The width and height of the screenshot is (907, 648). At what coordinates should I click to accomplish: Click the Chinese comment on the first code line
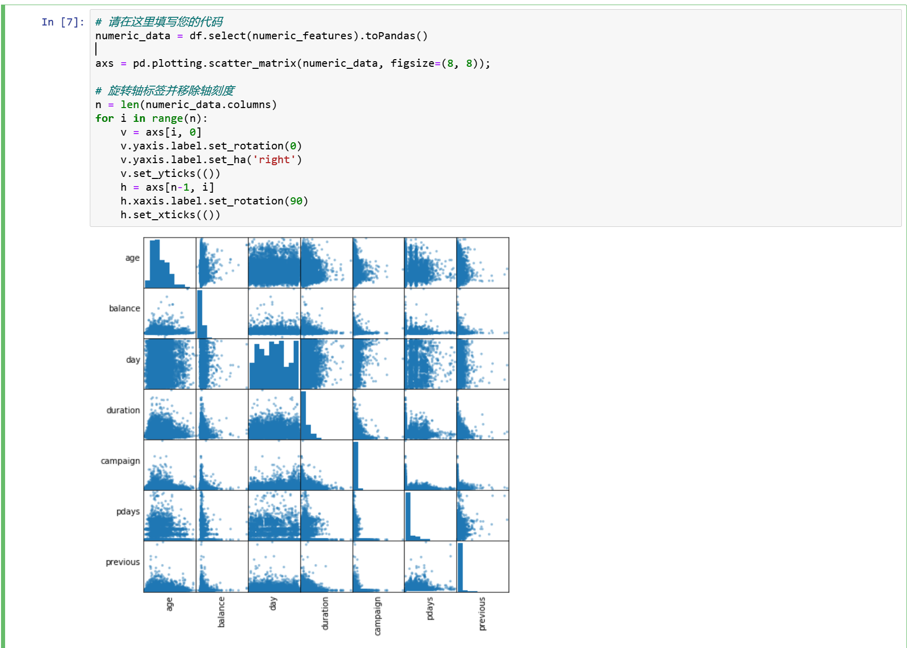tap(159, 22)
